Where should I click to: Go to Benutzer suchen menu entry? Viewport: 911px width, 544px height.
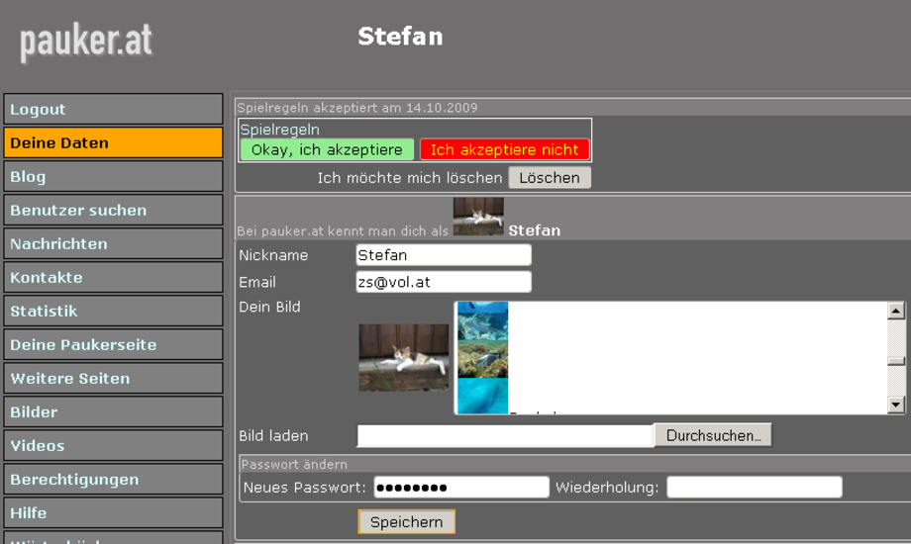pyautogui.click(x=113, y=210)
